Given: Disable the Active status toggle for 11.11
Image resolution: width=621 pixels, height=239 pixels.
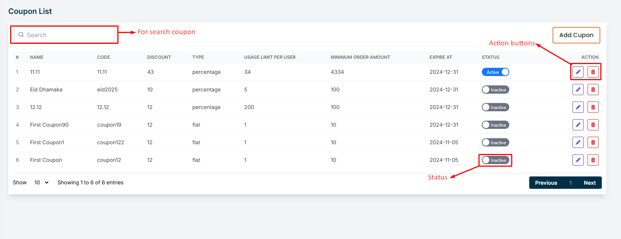Looking at the screenshot, I should tap(495, 72).
